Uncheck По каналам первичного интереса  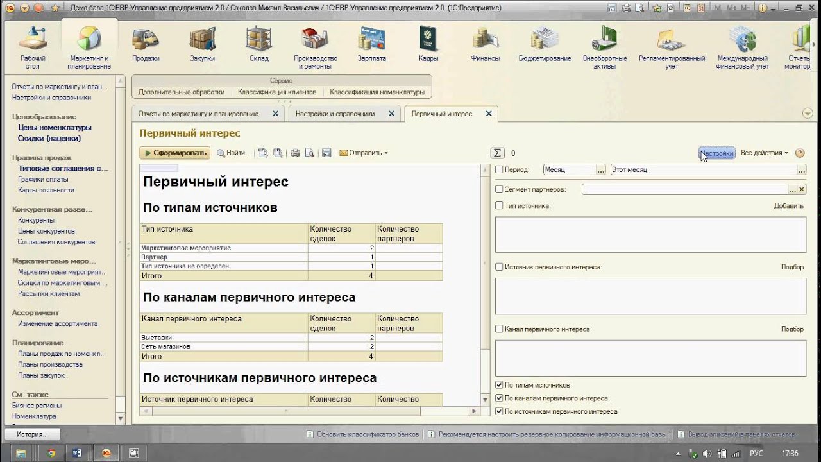coord(499,398)
